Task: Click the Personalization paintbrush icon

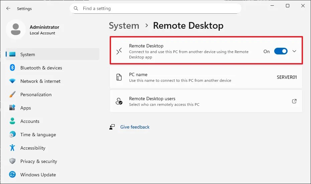Action: (12, 94)
